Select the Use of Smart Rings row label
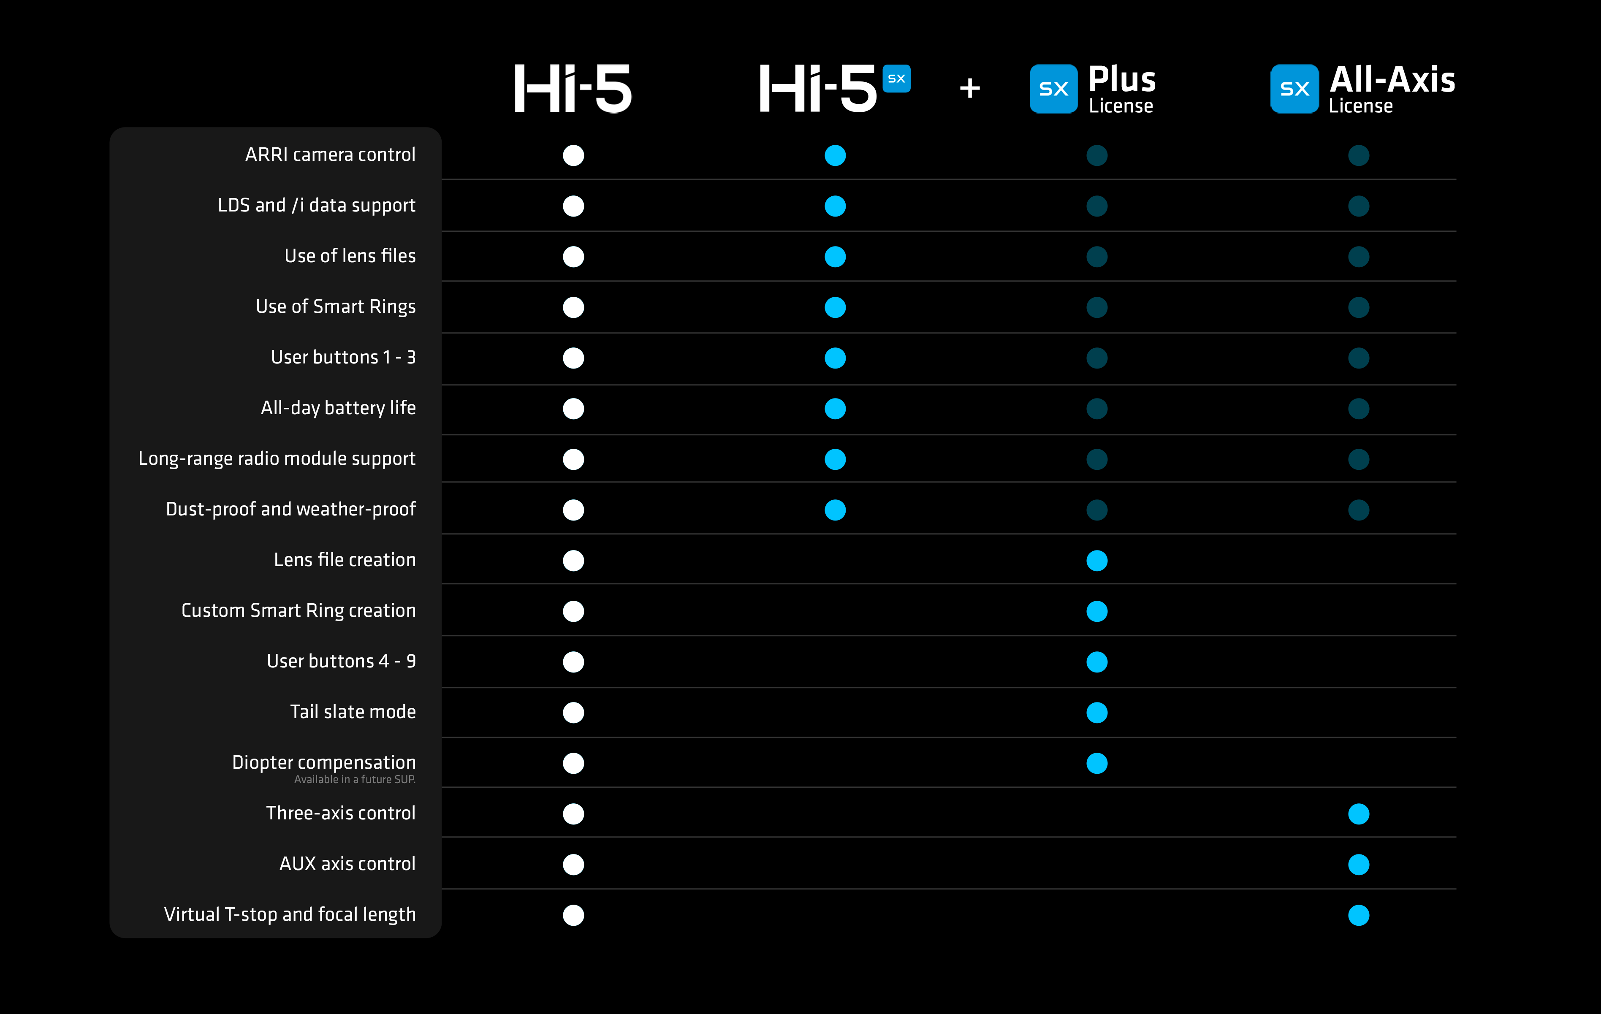Image resolution: width=1601 pixels, height=1014 pixels. point(336,306)
